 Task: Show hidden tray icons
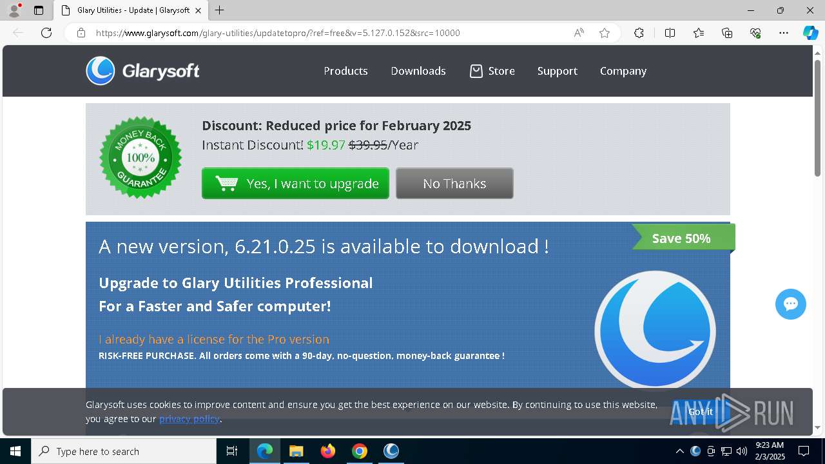tap(679, 451)
